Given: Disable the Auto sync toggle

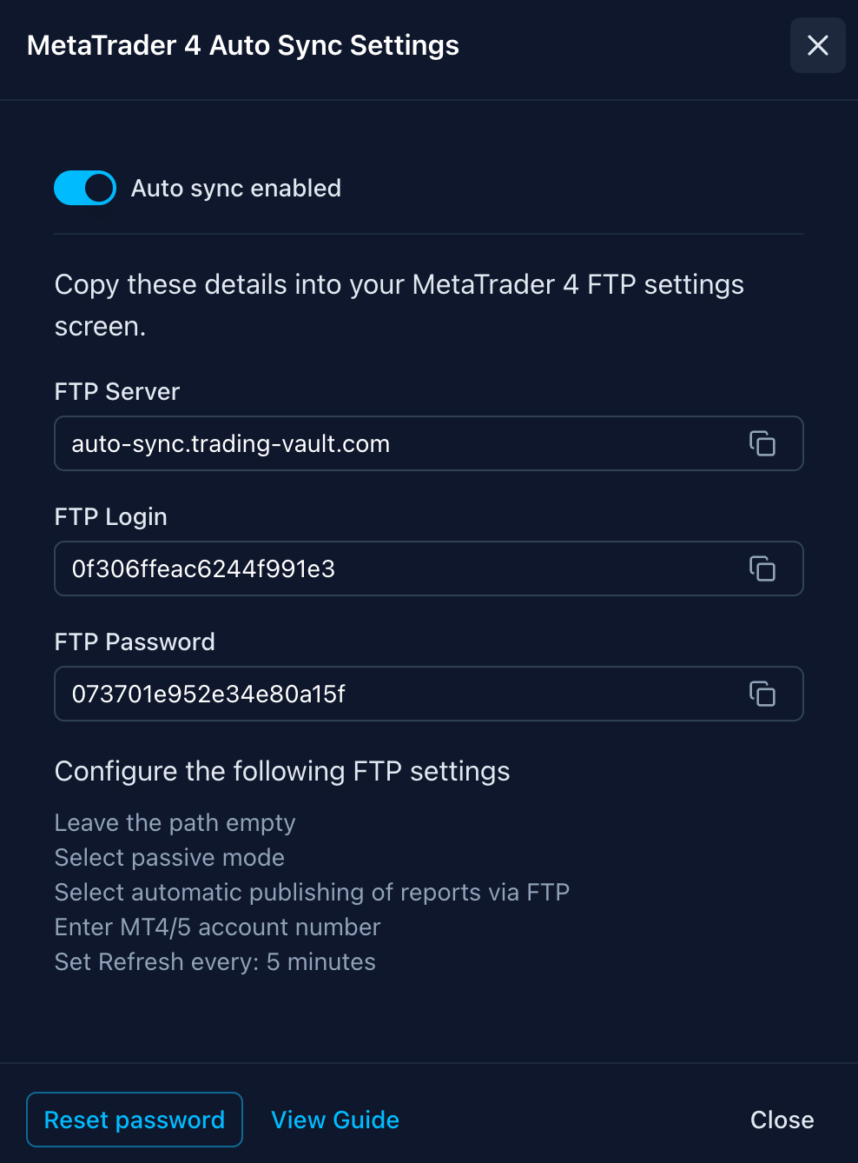Looking at the screenshot, I should pyautogui.click(x=85, y=188).
